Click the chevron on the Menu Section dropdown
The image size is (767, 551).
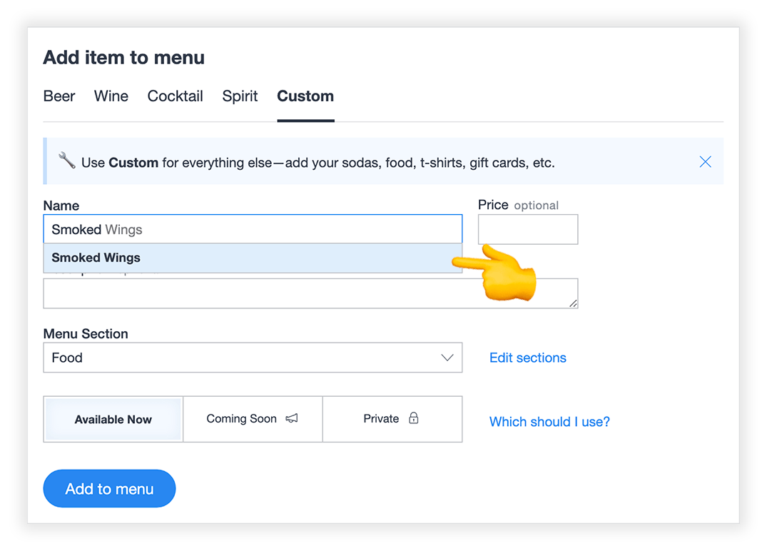(x=447, y=357)
